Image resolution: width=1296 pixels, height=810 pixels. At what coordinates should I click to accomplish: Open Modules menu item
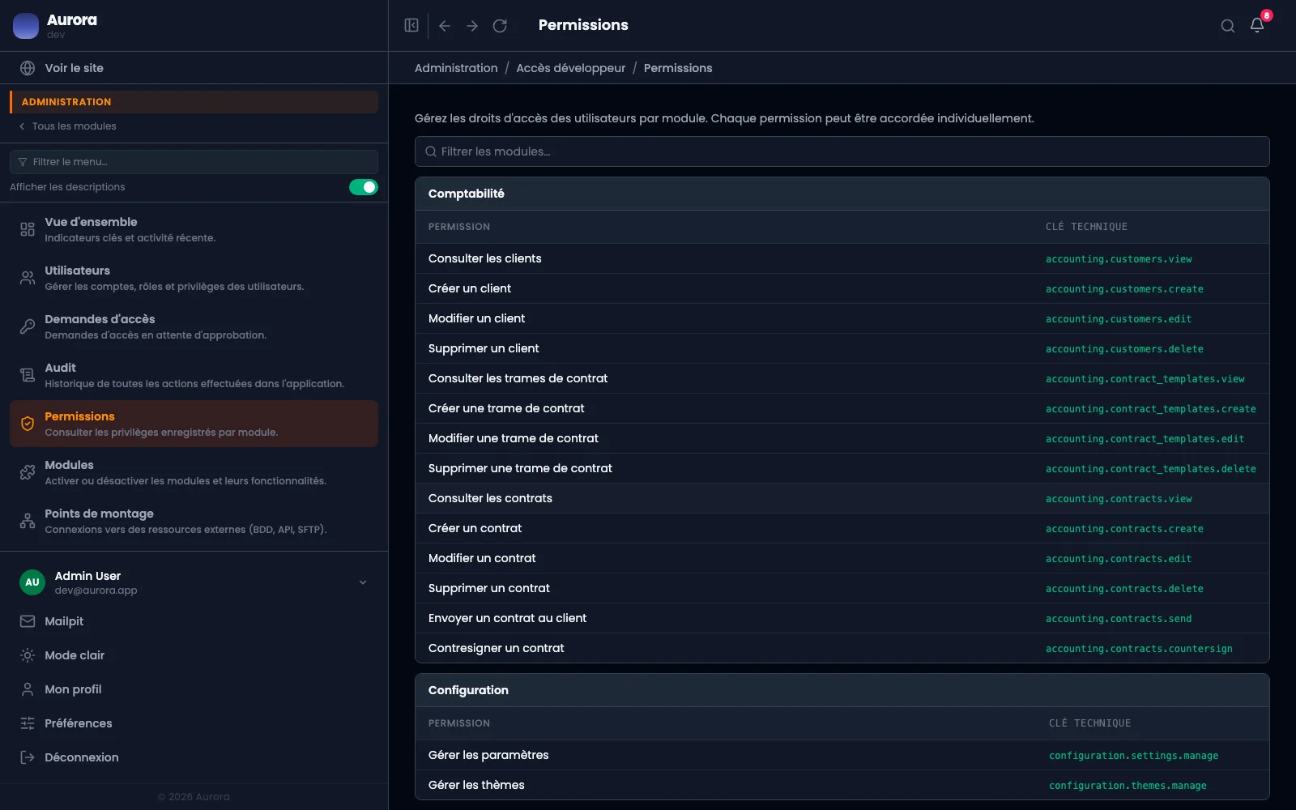tap(194, 472)
